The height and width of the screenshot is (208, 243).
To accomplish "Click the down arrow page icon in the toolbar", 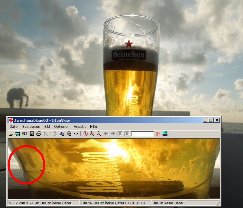I will [x=127, y=134].
